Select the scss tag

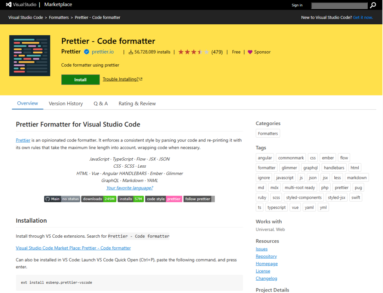coord(276,198)
